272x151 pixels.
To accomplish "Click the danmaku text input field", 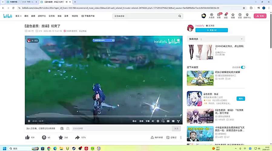I will click(x=122, y=128).
